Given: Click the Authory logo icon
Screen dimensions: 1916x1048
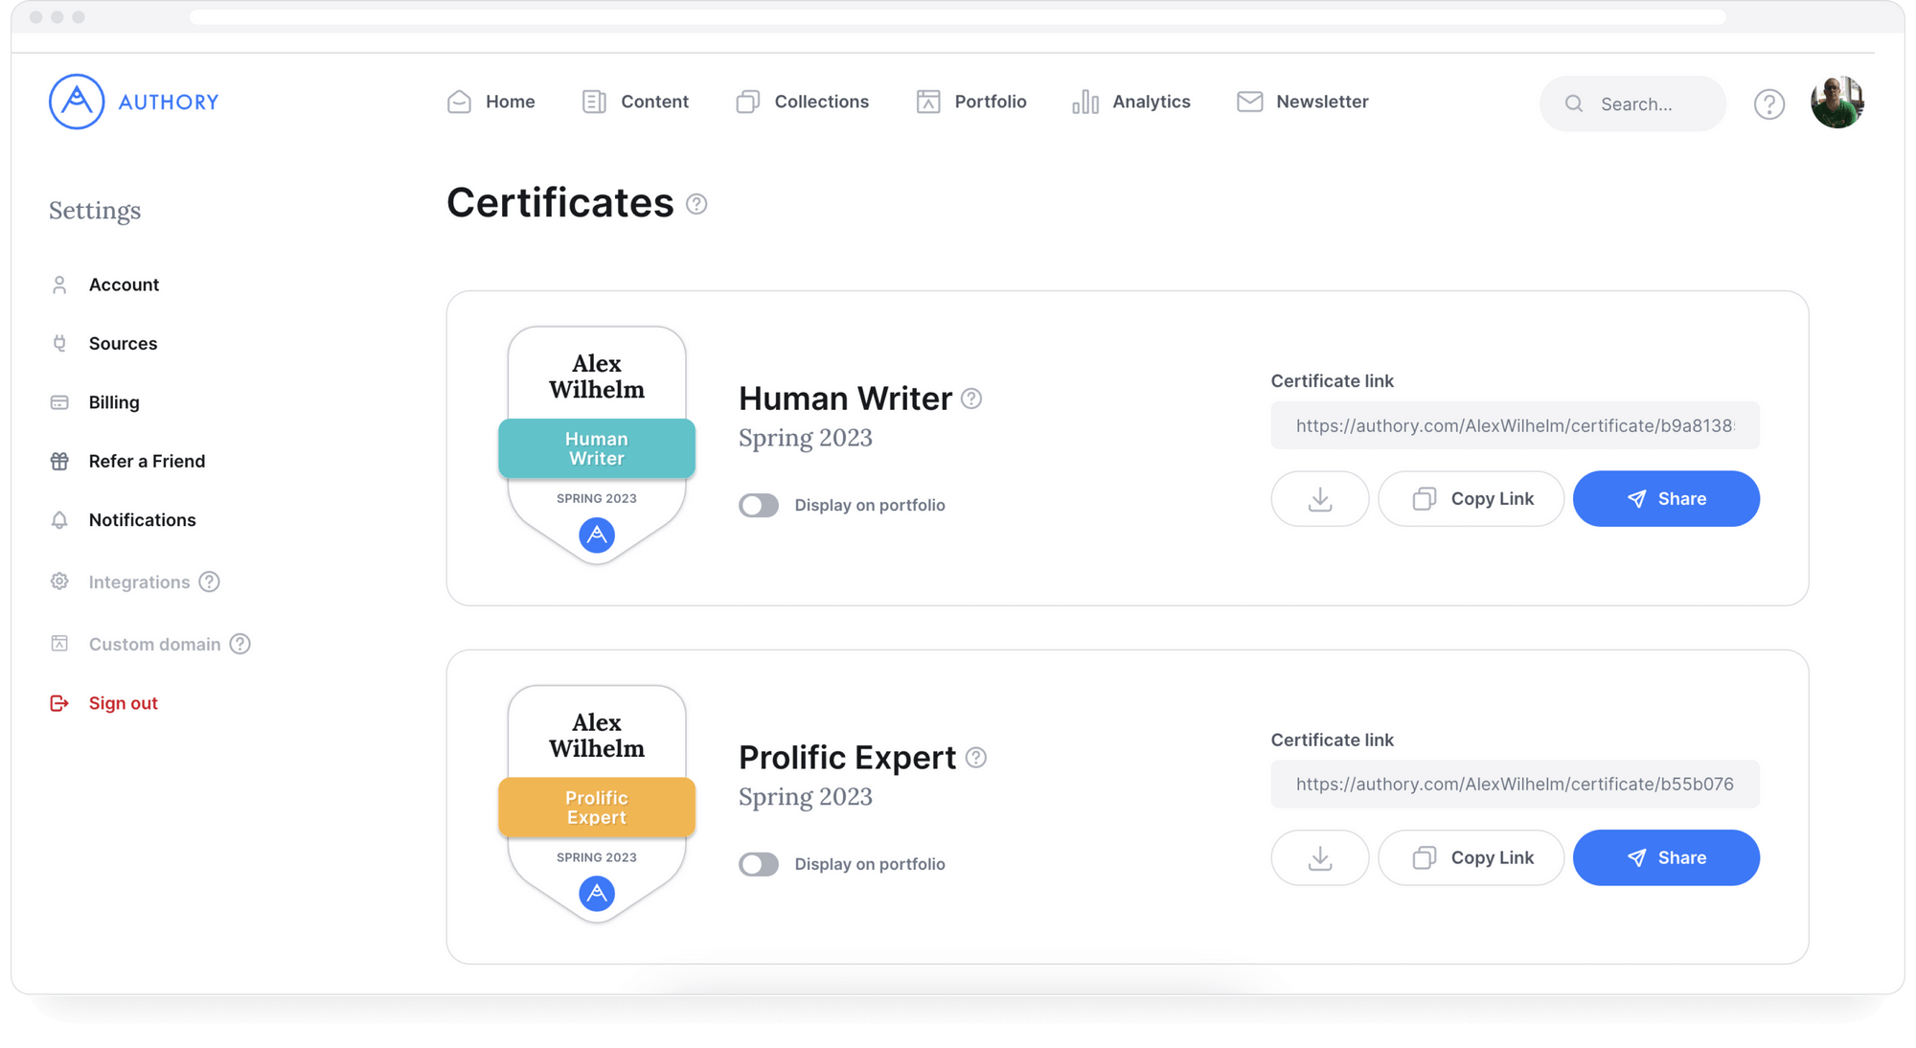Looking at the screenshot, I should 77,102.
